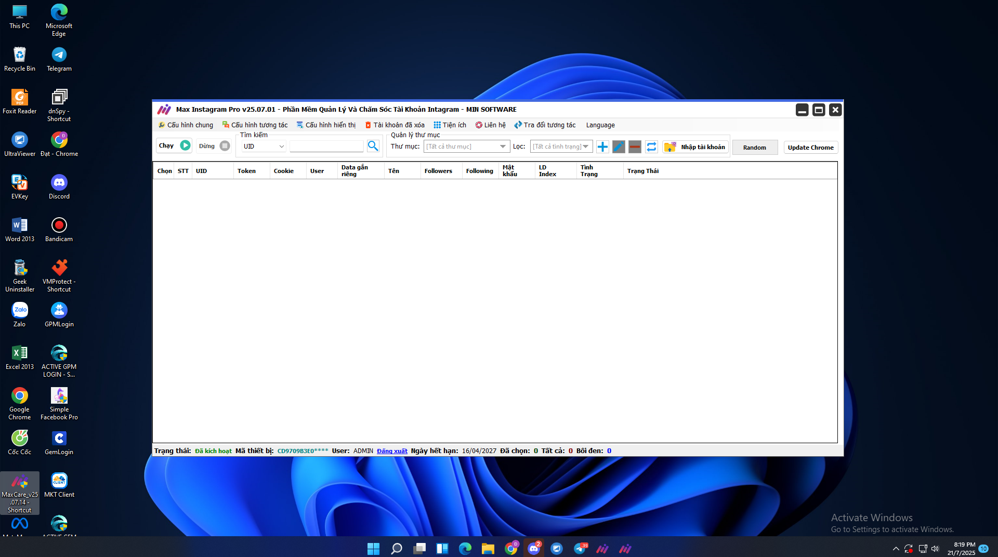
Task: Open the Cấu hình hiển thị menu
Action: (x=326, y=125)
